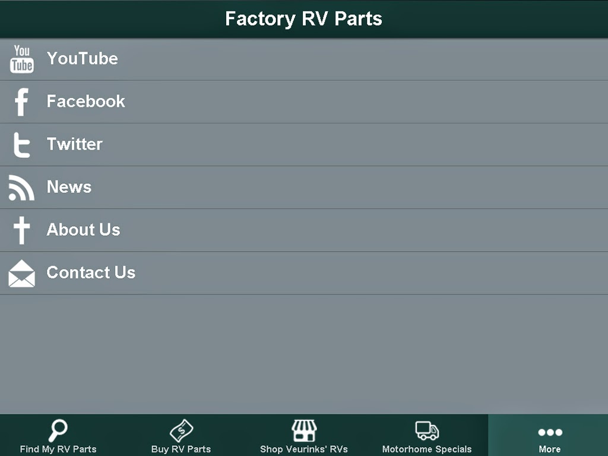
Task: Tap the price tag icon for Buy RV Parts
Action: (181, 430)
